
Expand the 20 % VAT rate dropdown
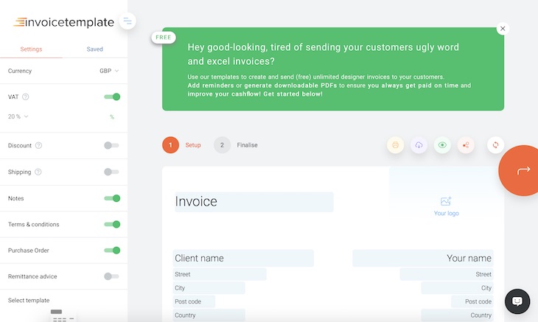(x=18, y=116)
